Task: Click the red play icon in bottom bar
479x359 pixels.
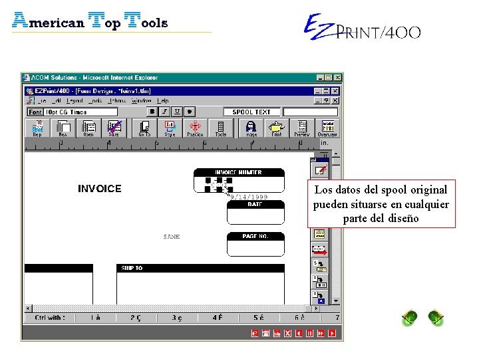Action: tap(332, 333)
